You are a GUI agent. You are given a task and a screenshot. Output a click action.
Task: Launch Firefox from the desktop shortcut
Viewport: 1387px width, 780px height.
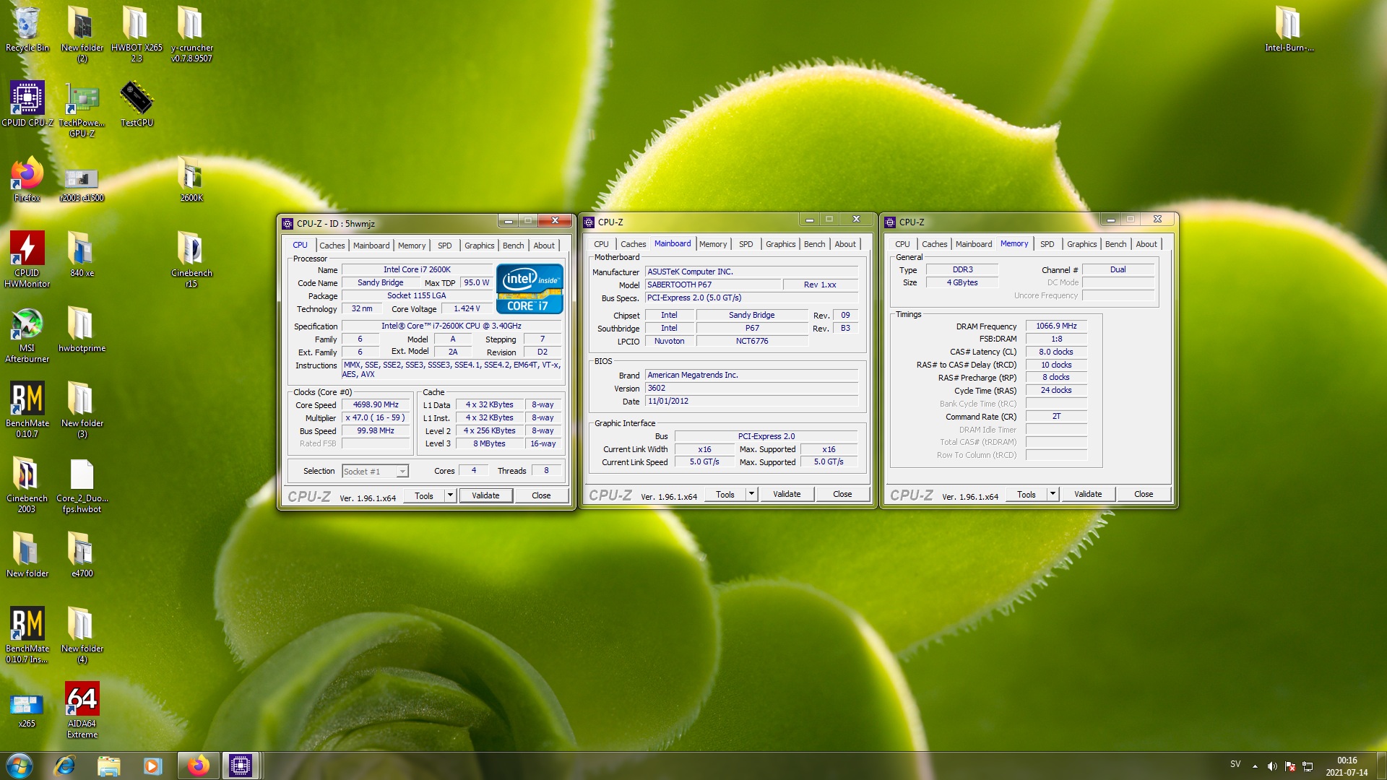click(27, 179)
